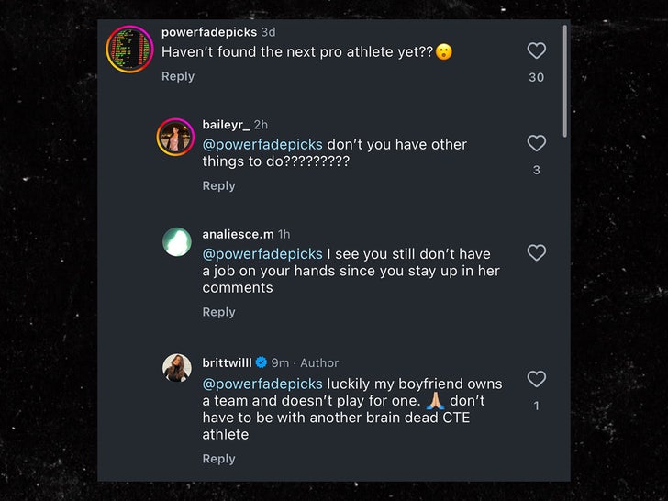Reply to brittwill's author comment

click(218, 459)
